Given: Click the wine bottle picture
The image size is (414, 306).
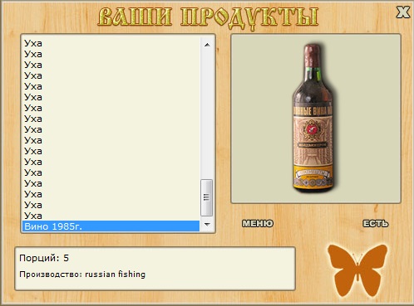Looking at the screenshot, I should click(313, 118).
